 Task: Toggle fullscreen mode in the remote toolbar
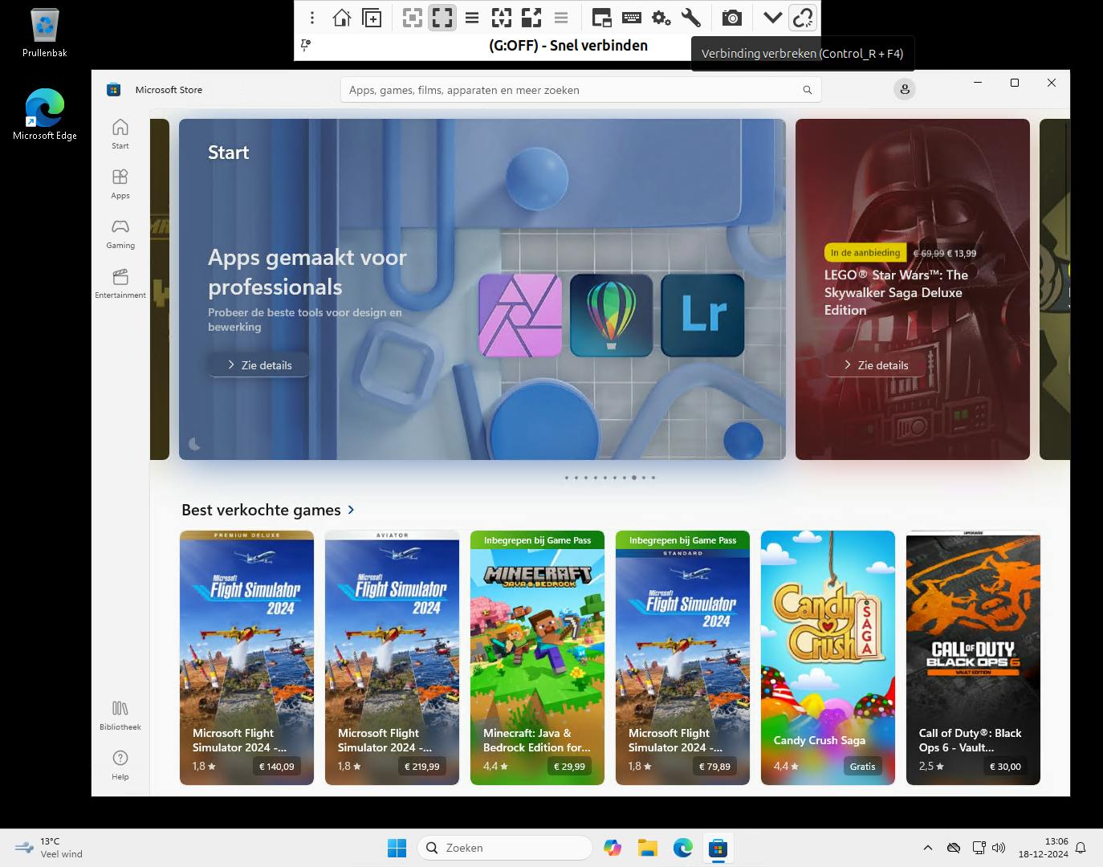point(442,17)
